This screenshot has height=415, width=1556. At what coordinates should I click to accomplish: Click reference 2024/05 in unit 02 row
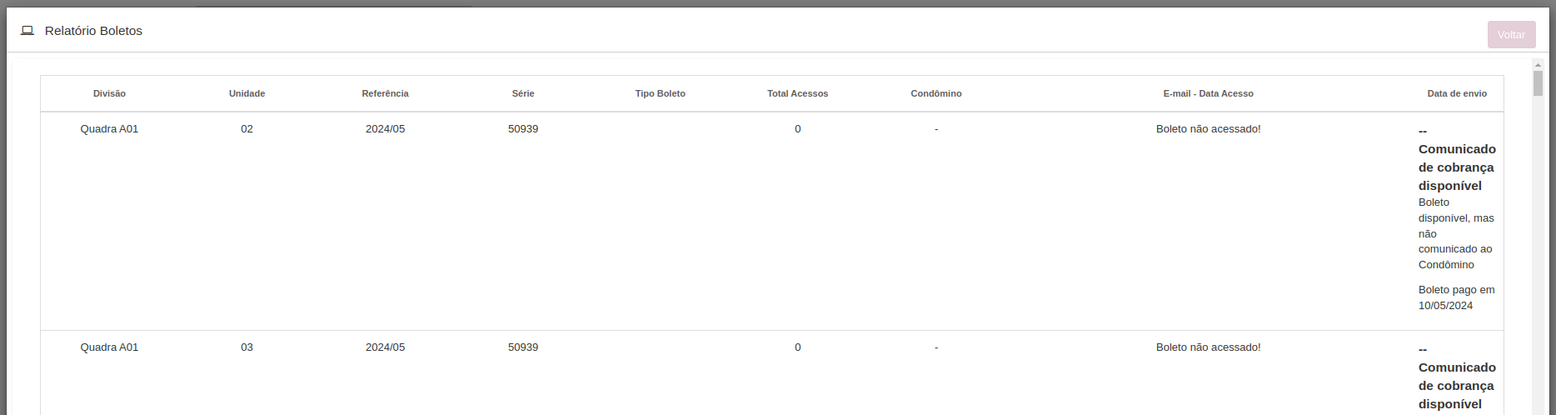point(385,129)
